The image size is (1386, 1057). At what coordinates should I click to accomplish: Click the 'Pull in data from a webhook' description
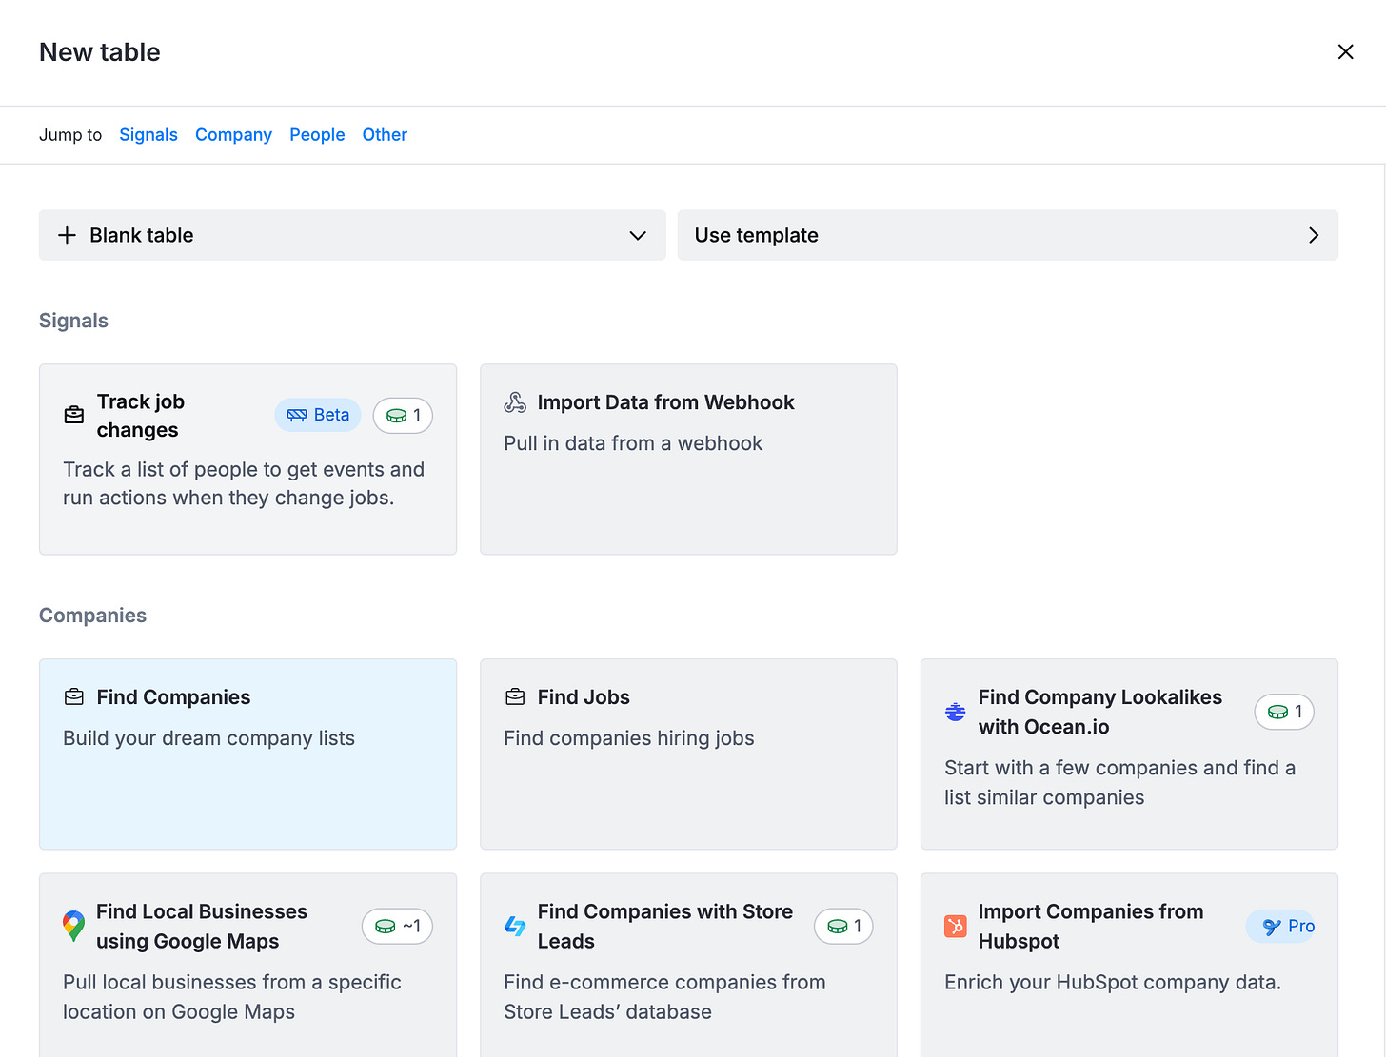pyautogui.click(x=633, y=443)
